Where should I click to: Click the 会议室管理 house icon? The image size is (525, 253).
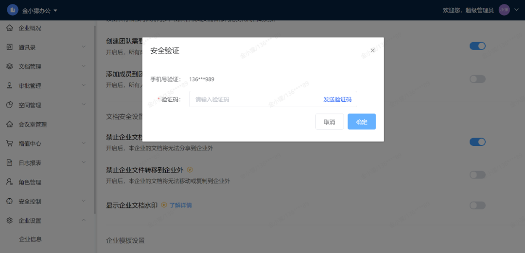[x=10, y=125]
